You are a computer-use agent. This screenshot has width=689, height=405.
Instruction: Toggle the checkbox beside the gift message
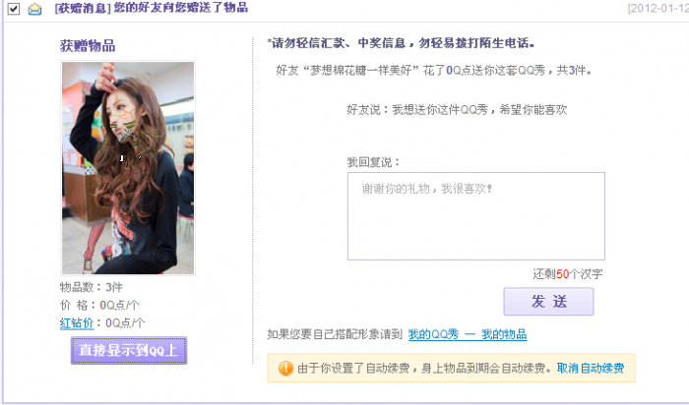14,8
